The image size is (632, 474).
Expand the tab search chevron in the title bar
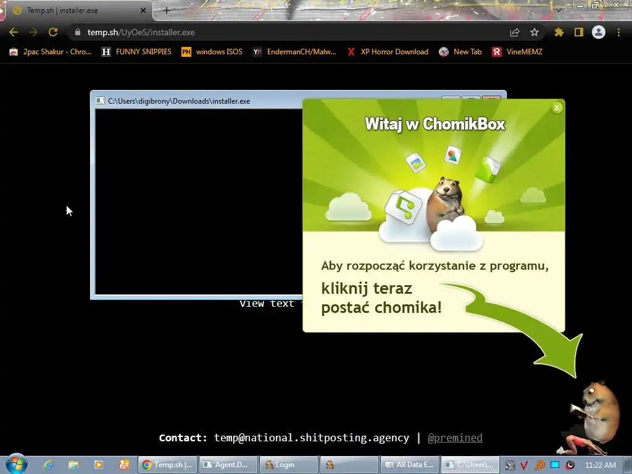[559, 10]
